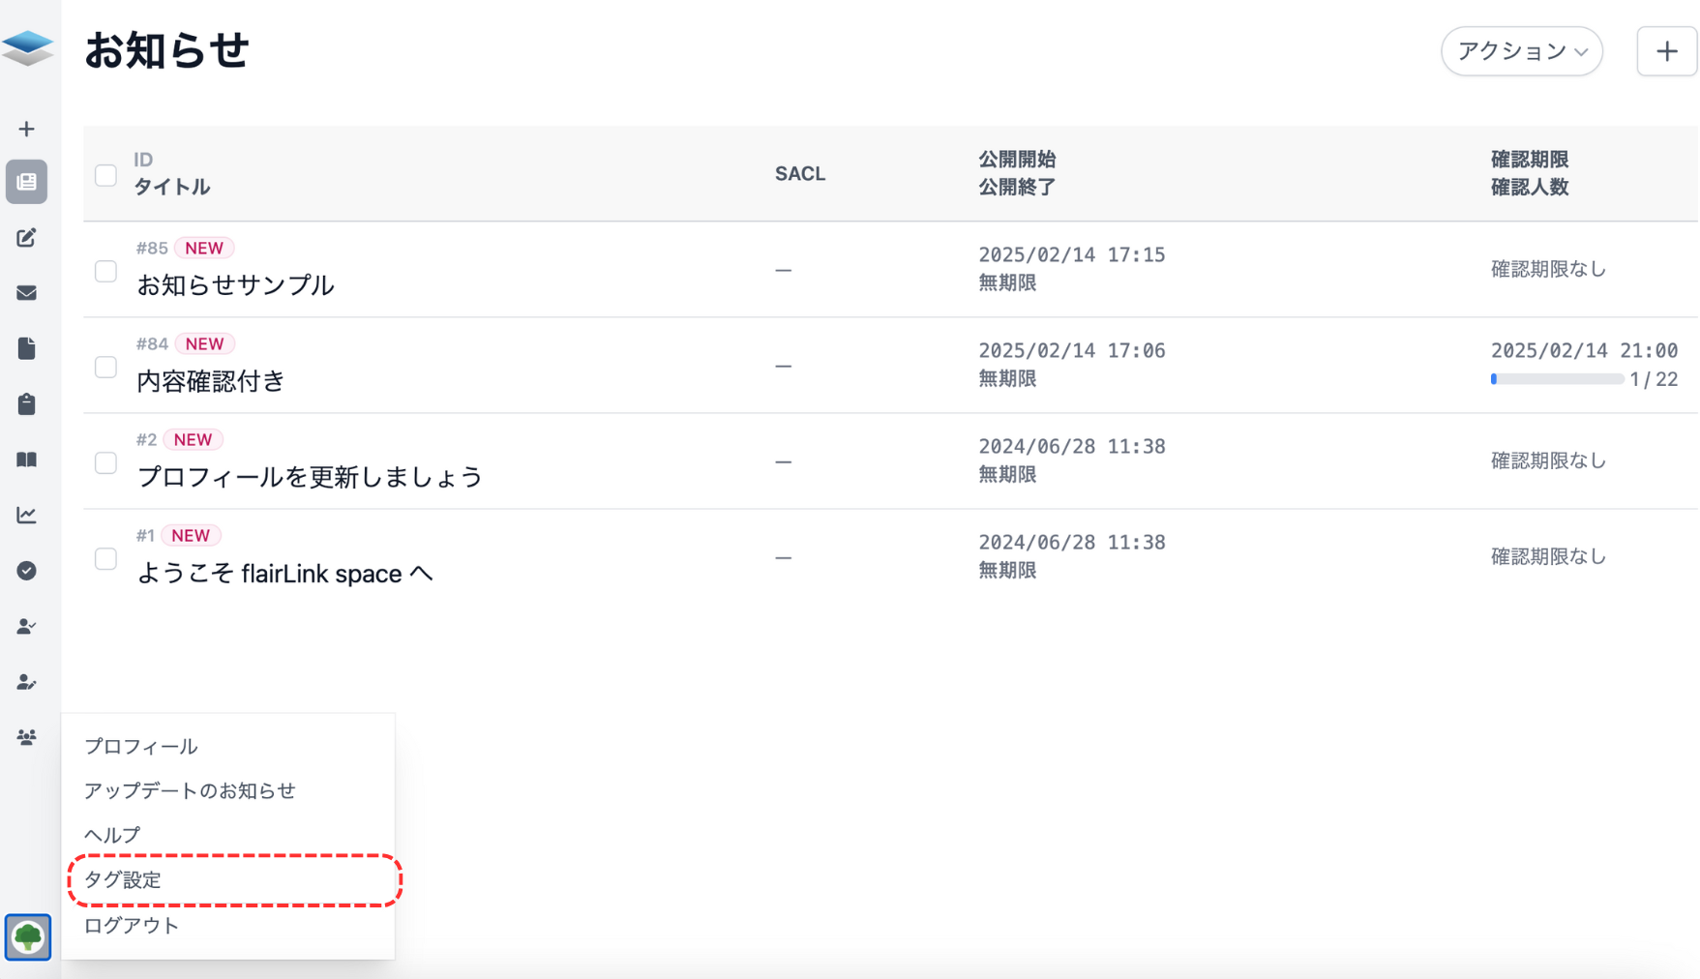
Task: Open the ようこそ flairLink space へ notice
Action: (x=284, y=574)
